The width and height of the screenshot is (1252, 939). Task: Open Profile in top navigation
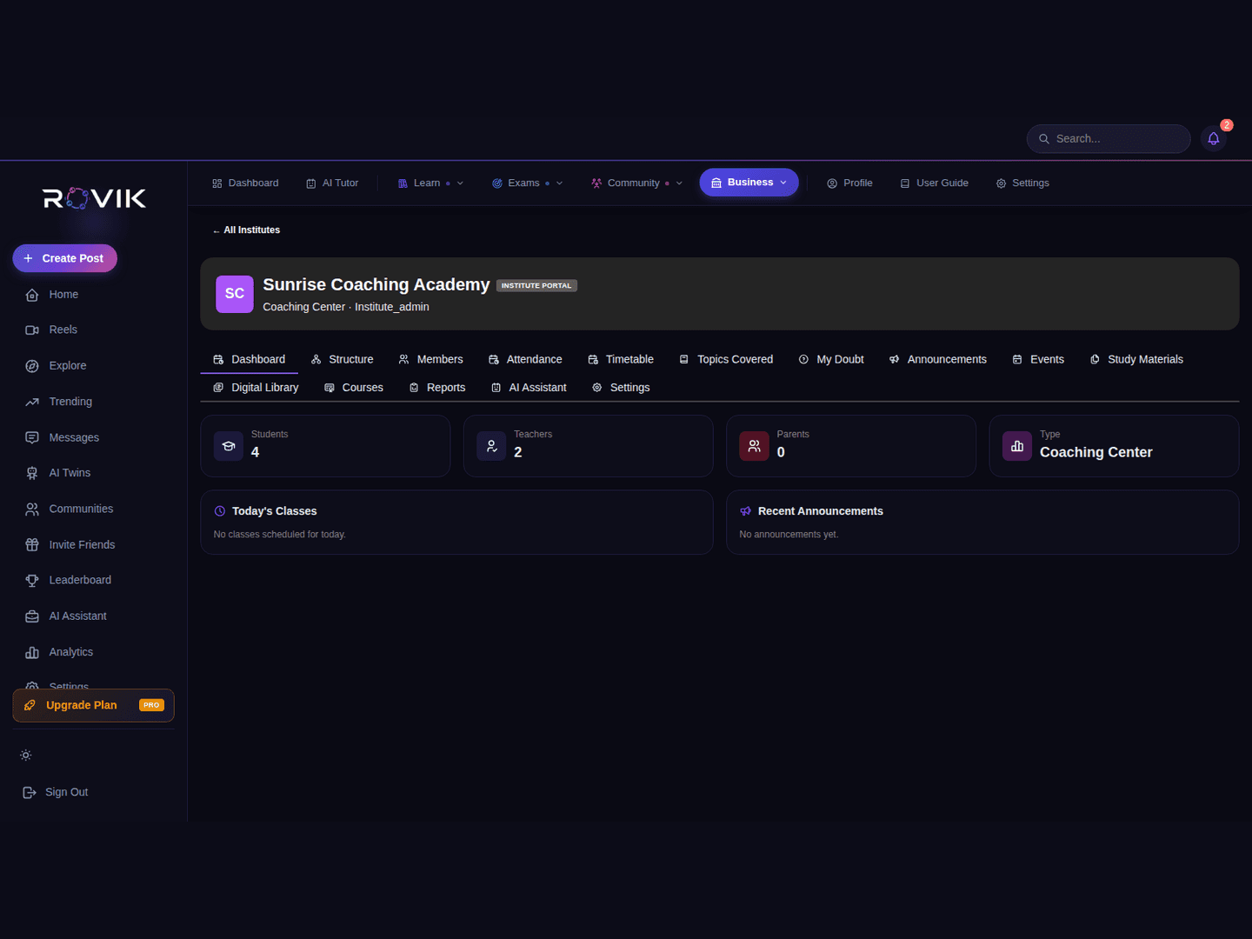(x=849, y=183)
